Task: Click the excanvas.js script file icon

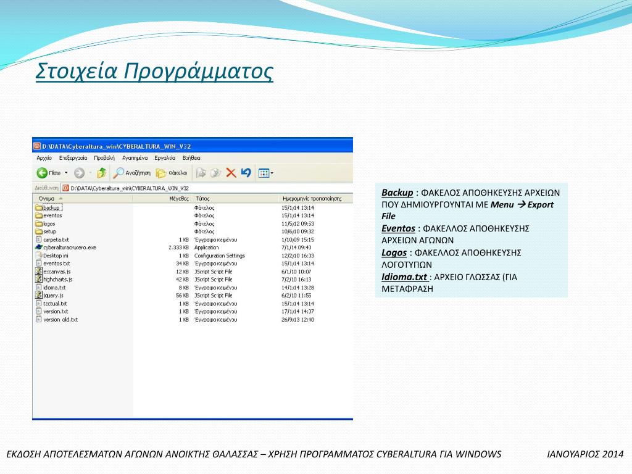Action: pyautogui.click(x=39, y=272)
